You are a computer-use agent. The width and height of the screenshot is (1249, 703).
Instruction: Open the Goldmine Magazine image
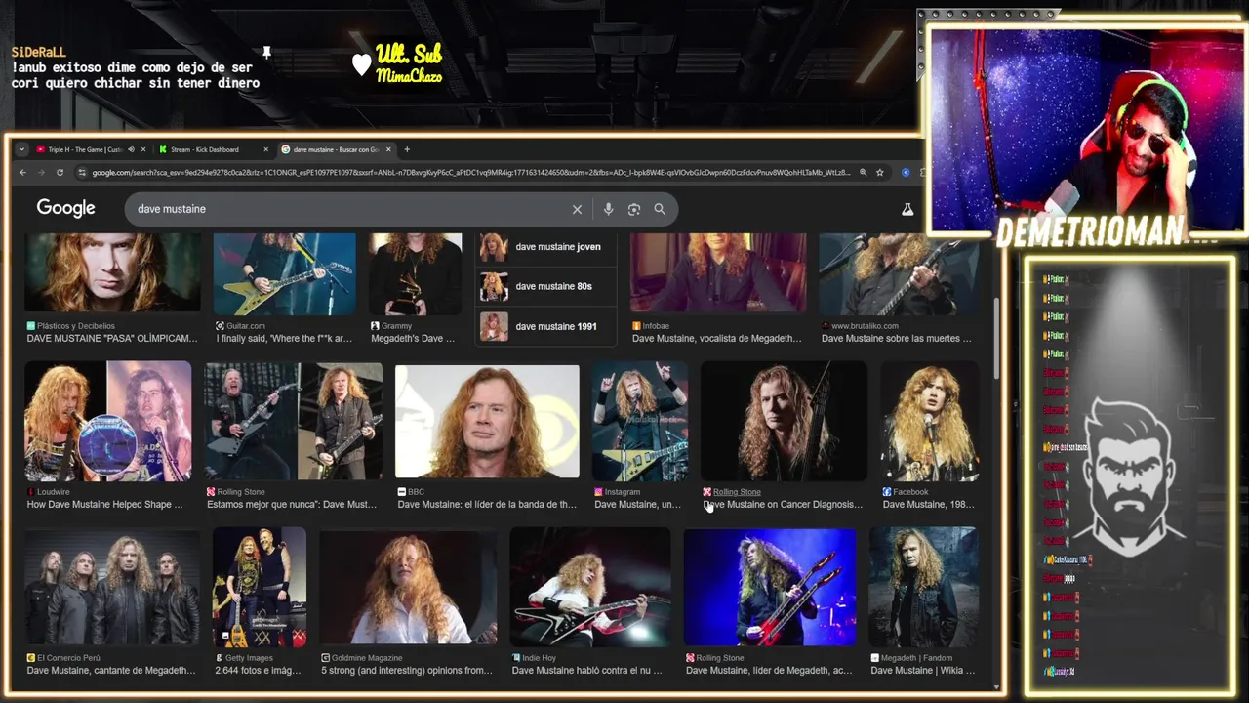point(408,587)
